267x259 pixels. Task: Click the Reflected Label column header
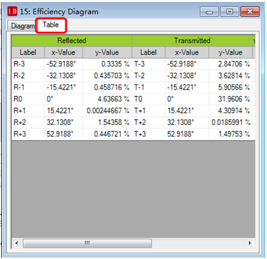pyautogui.click(x=28, y=52)
